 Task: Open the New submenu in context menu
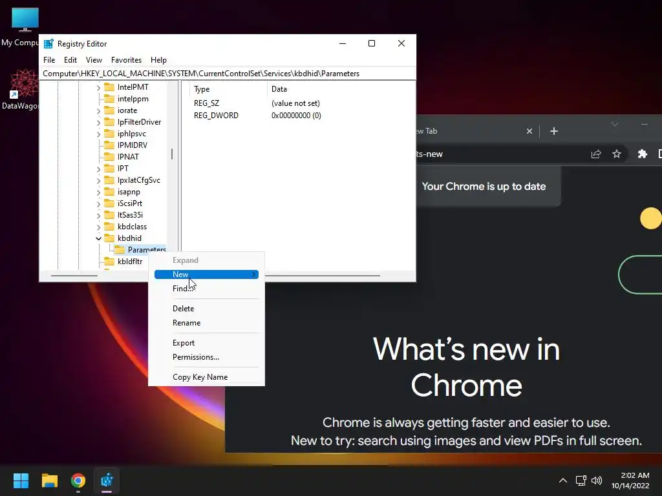point(206,274)
